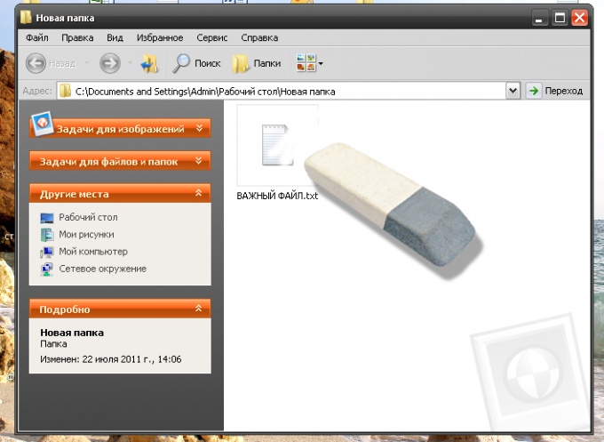Maximize the Новая папка window

(x=560, y=18)
